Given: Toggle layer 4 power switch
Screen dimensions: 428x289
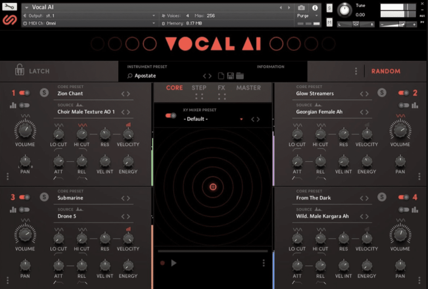Looking at the screenshot, I should (x=403, y=197).
